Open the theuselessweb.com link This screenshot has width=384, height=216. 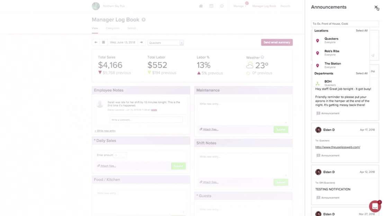click(x=338, y=147)
